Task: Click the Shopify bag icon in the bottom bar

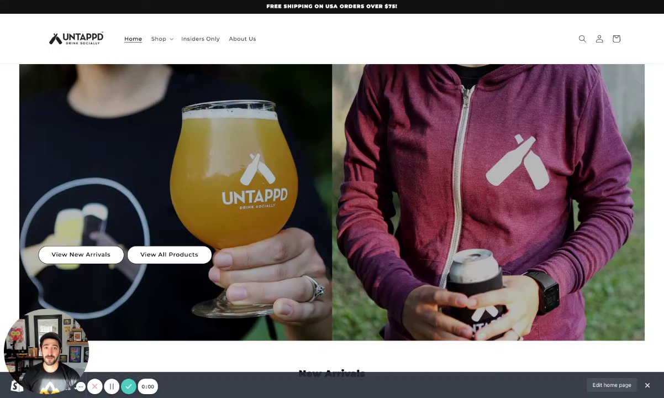Action: tap(17, 386)
